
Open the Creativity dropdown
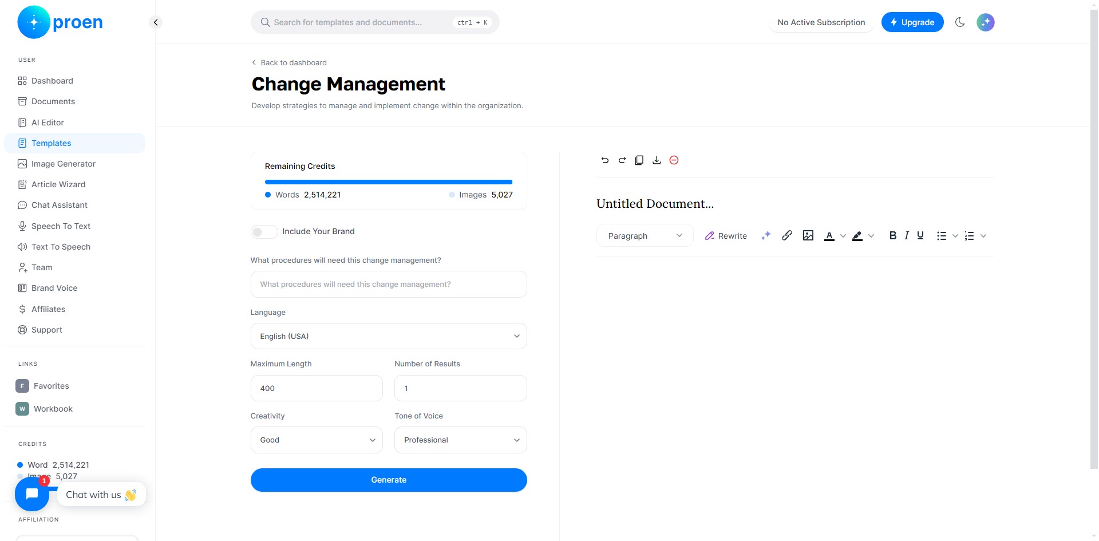tap(317, 440)
